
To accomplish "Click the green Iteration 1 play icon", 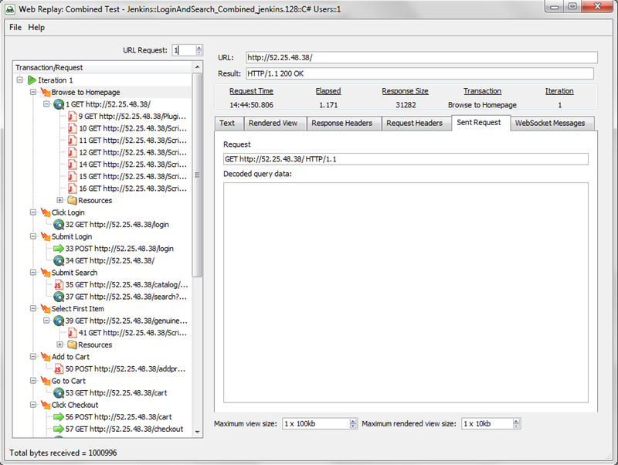I will [x=32, y=80].
